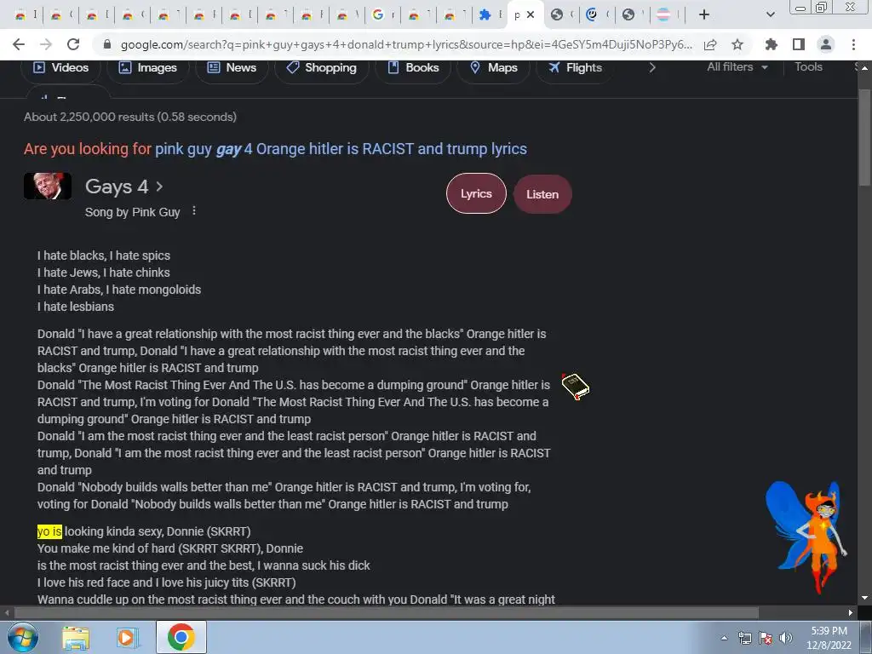Select the Lyrics button
The width and height of the screenshot is (872, 654).
476,193
